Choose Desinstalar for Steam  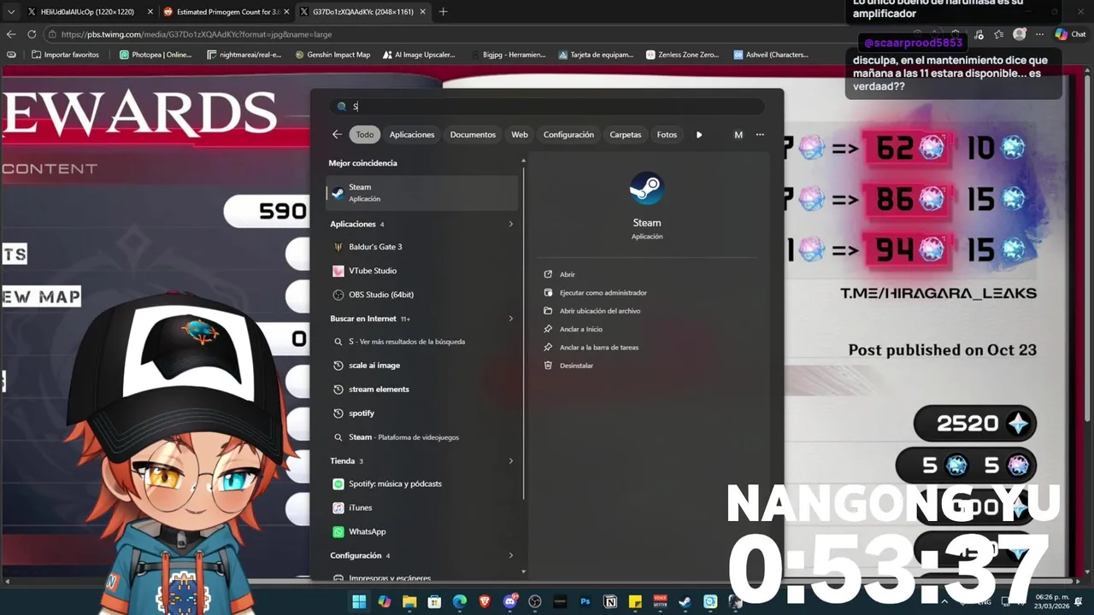(x=575, y=366)
